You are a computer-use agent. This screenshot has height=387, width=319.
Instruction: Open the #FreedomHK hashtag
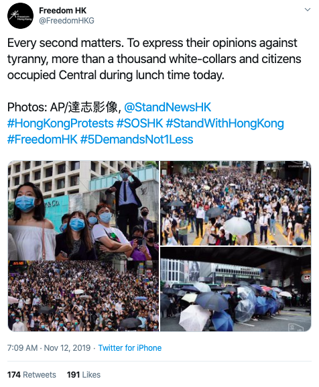[42, 140]
